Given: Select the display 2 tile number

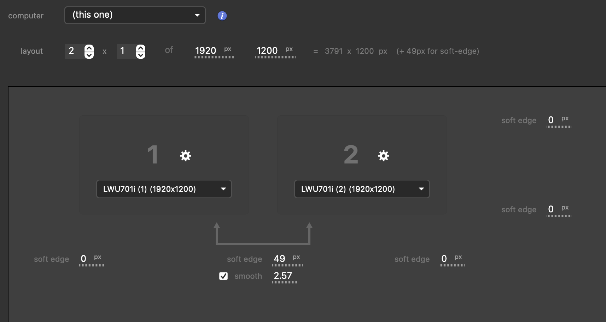Looking at the screenshot, I should [x=351, y=155].
